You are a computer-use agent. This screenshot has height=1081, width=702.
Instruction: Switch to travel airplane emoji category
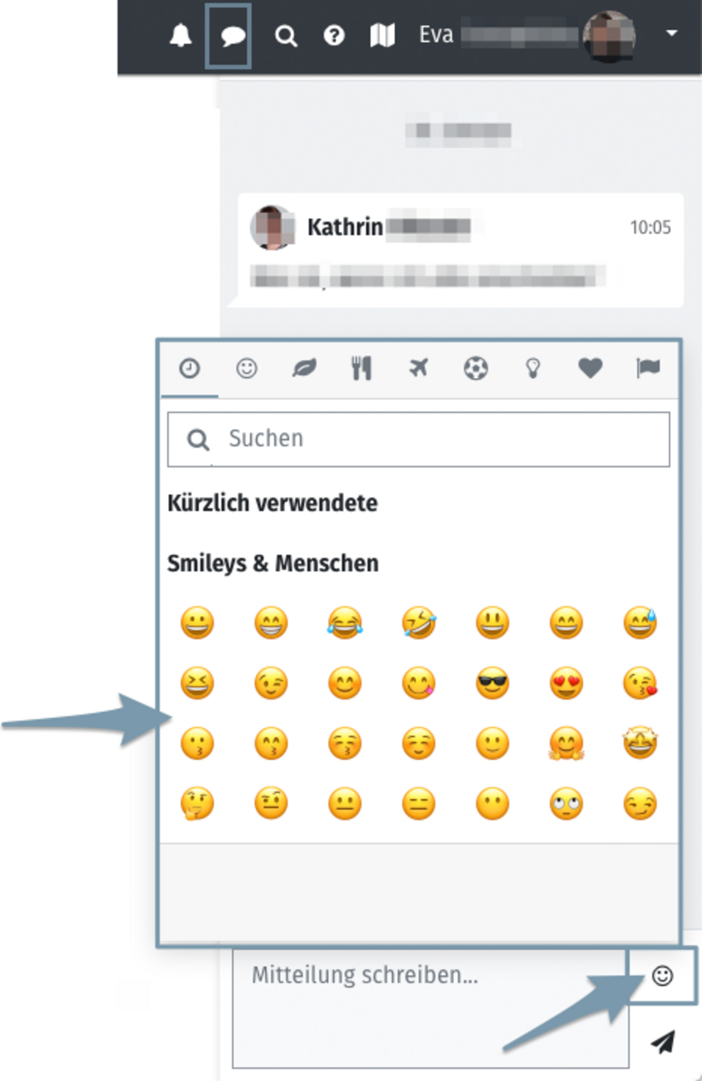pos(418,369)
